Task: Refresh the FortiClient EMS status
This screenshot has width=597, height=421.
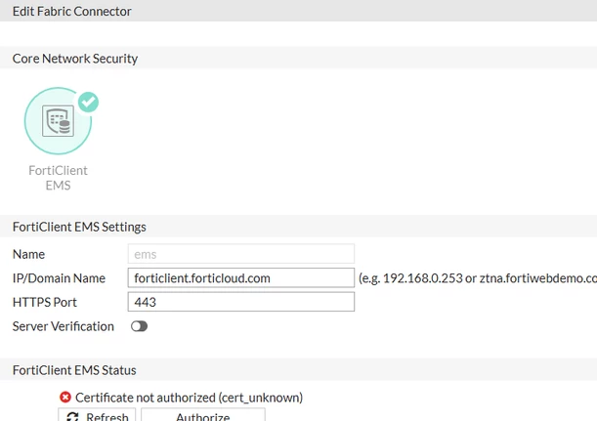Action: coord(97,415)
